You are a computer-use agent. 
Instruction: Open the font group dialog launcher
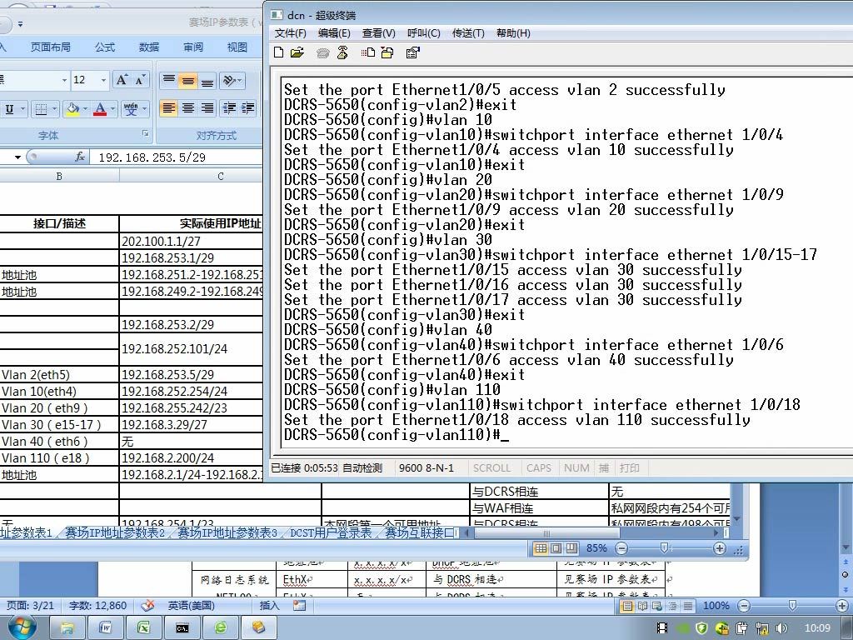pos(145,132)
